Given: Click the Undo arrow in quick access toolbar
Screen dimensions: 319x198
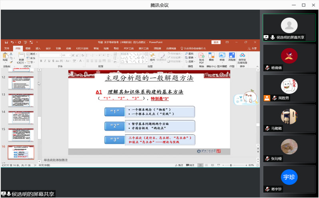Looking at the screenshot, I should pos(13,42).
